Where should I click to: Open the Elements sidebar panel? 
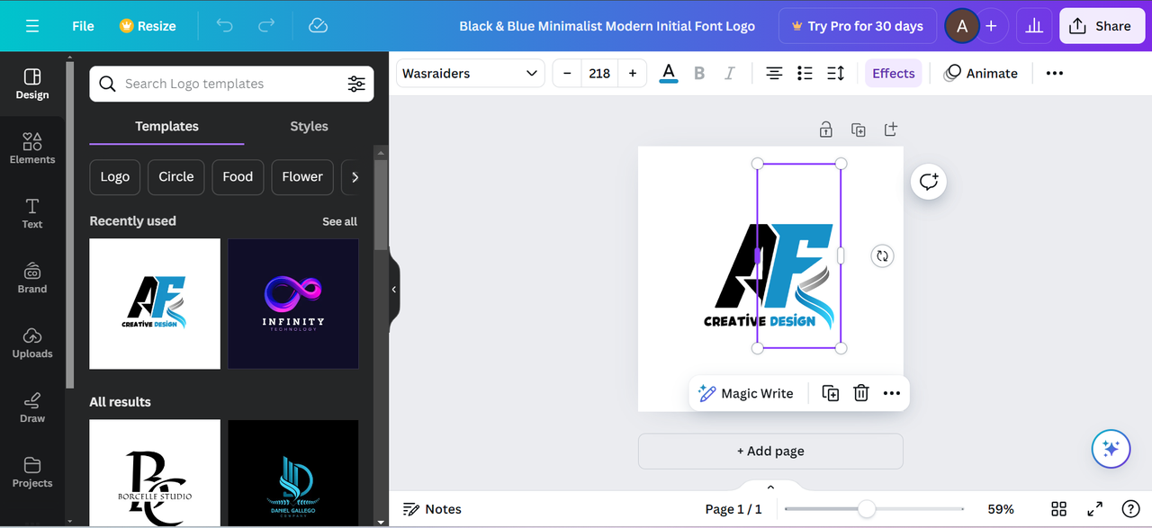pyautogui.click(x=32, y=148)
